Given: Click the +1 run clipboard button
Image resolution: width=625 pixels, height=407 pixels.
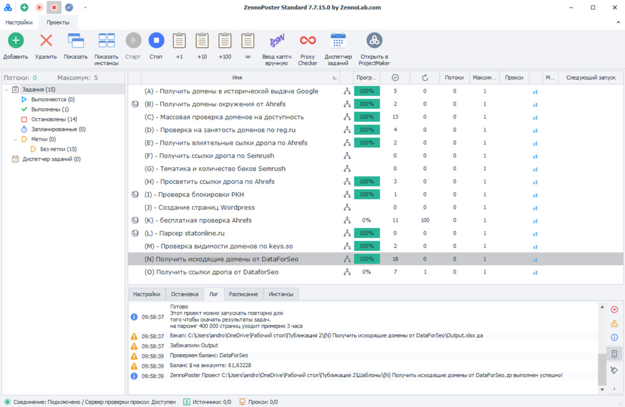Looking at the screenshot, I should coord(179,46).
